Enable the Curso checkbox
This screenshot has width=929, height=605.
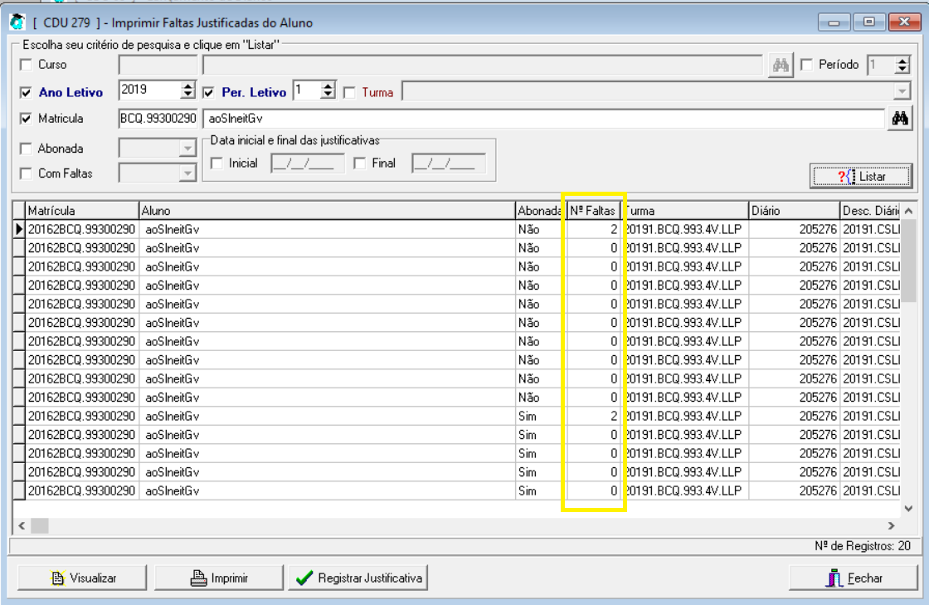click(x=27, y=65)
